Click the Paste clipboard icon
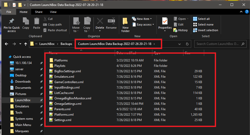This screenshot has height=135, width=250. click(x=37, y=21)
